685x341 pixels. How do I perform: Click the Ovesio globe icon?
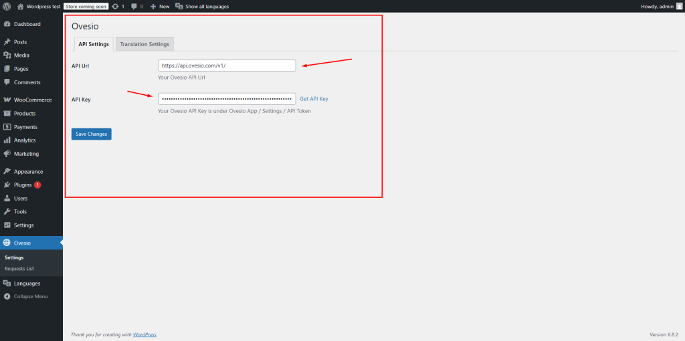7,243
